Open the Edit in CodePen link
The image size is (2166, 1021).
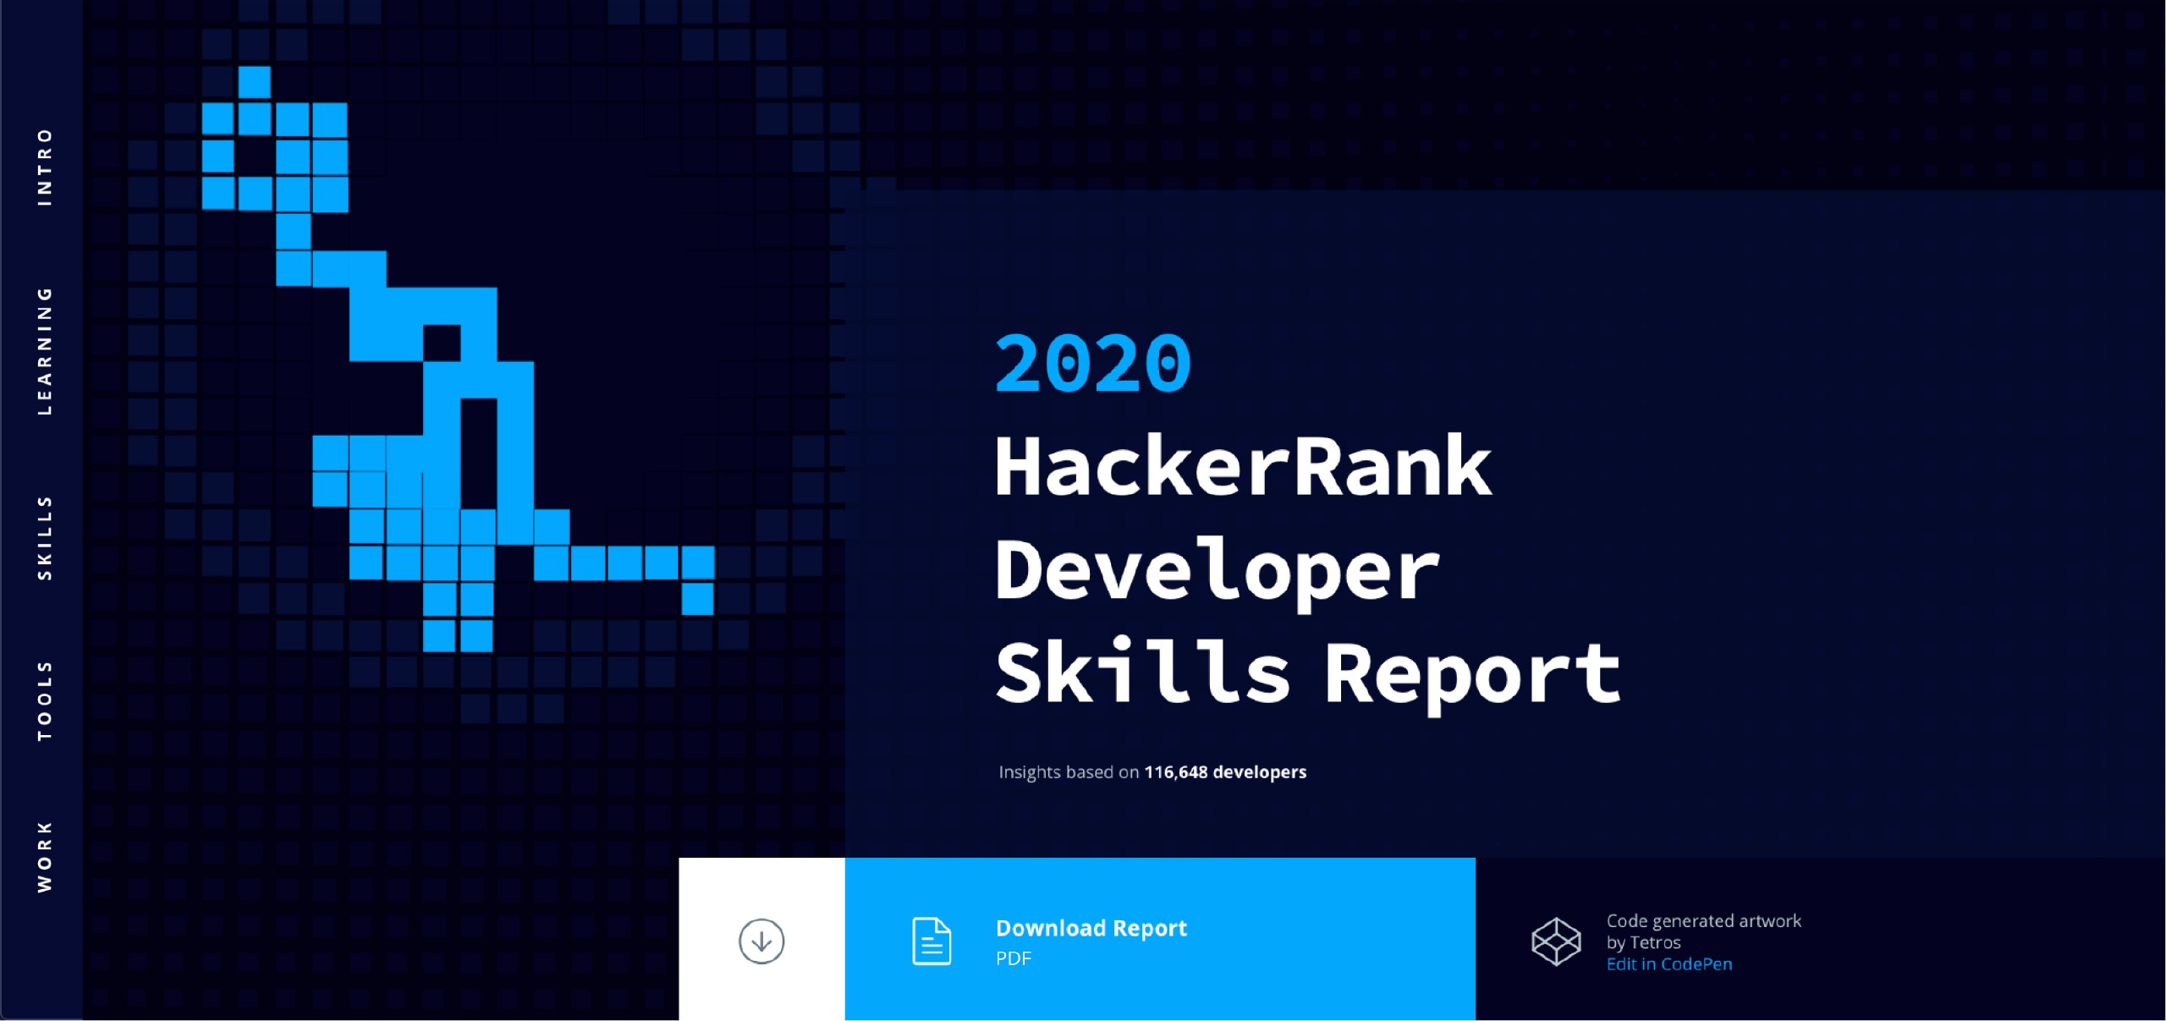1669,964
